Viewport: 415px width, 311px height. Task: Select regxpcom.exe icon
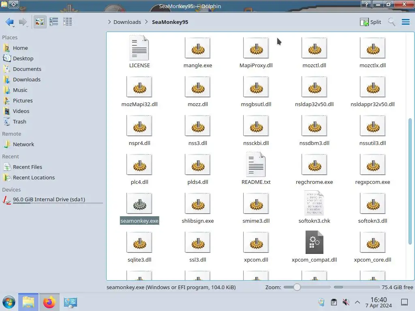pyautogui.click(x=373, y=164)
